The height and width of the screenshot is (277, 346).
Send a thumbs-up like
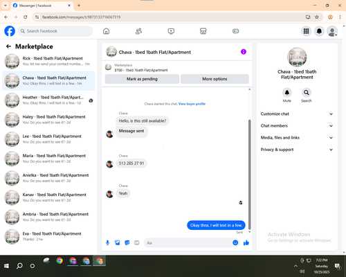pos(246,242)
